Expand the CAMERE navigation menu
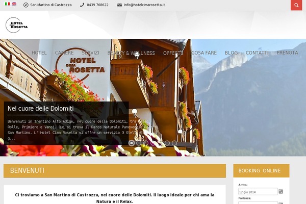Screen dimensions: 306x204 pyautogui.click(x=64, y=53)
